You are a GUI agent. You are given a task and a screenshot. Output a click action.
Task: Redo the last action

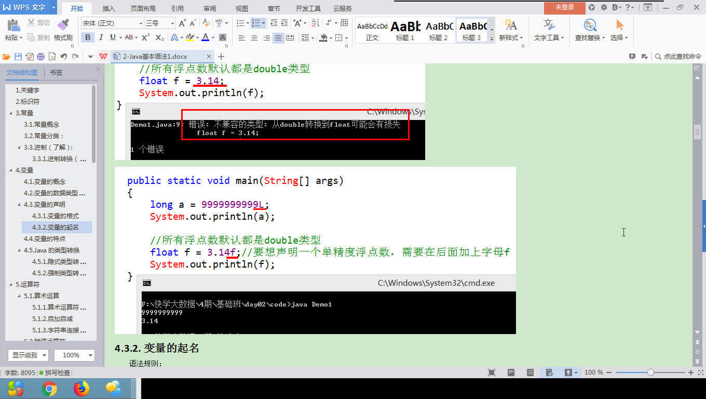[76, 57]
